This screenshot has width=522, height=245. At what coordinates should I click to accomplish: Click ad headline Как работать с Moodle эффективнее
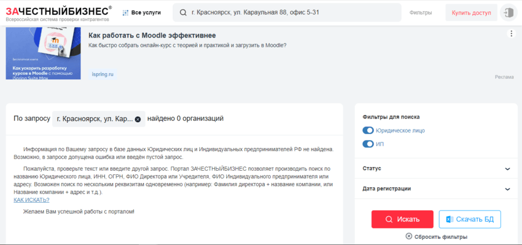pyautogui.click(x=152, y=35)
